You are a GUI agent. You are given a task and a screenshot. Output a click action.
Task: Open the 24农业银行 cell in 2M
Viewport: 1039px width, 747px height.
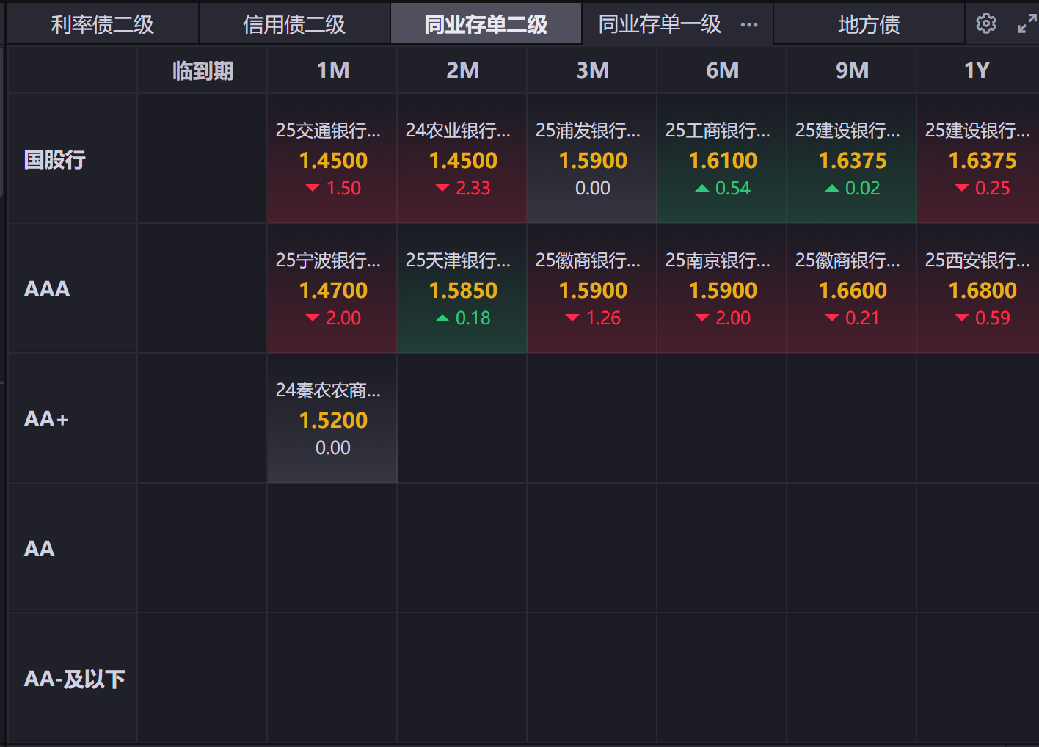(x=462, y=158)
